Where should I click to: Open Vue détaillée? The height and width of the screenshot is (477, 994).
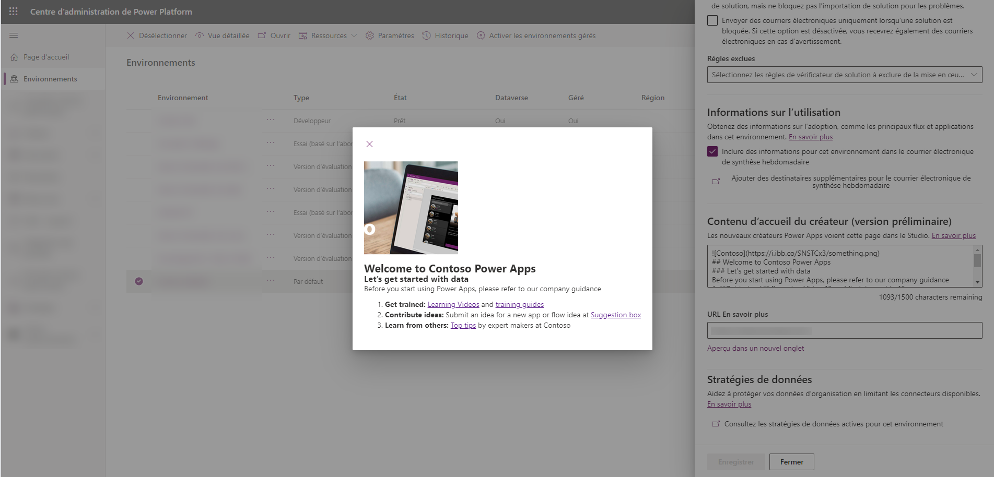(222, 35)
